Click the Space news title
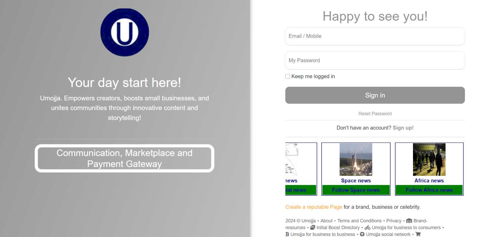The width and height of the screenshot is (496, 237). point(356,181)
